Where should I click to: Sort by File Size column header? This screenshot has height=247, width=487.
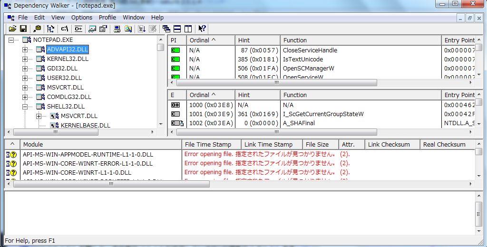click(321, 145)
